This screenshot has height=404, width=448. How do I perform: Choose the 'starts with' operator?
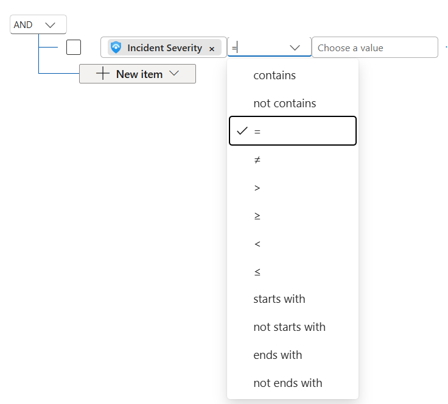pyautogui.click(x=279, y=299)
